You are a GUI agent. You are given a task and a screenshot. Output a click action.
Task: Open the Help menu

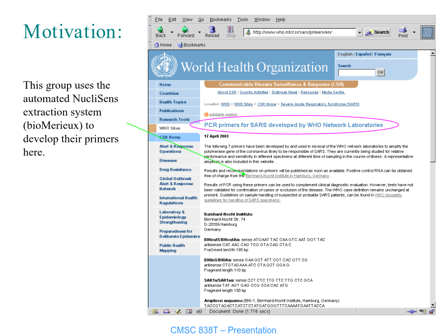click(x=281, y=20)
